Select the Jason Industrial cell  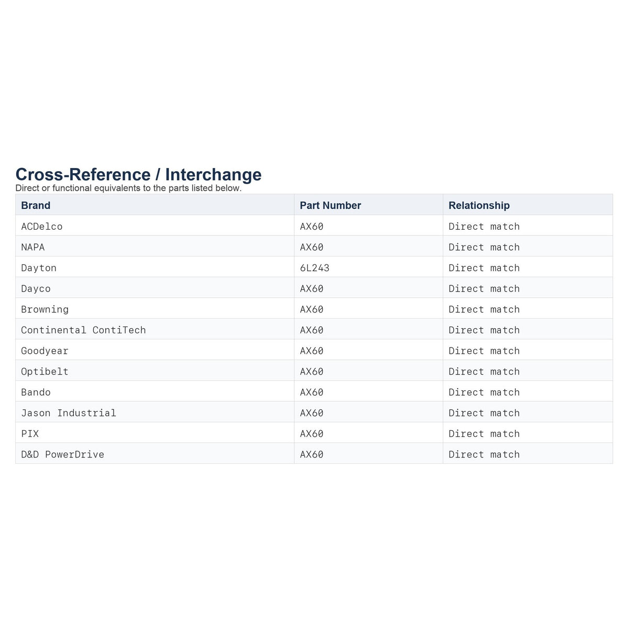click(155, 413)
